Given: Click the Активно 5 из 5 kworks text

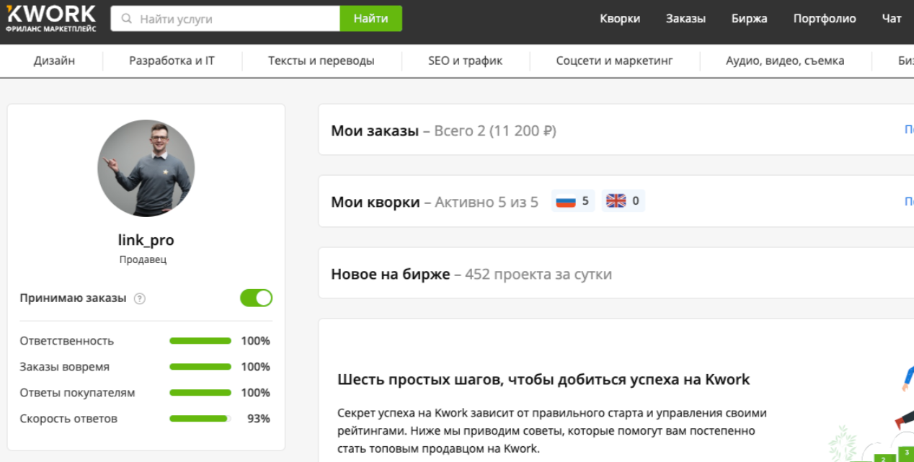Looking at the screenshot, I should coord(487,202).
